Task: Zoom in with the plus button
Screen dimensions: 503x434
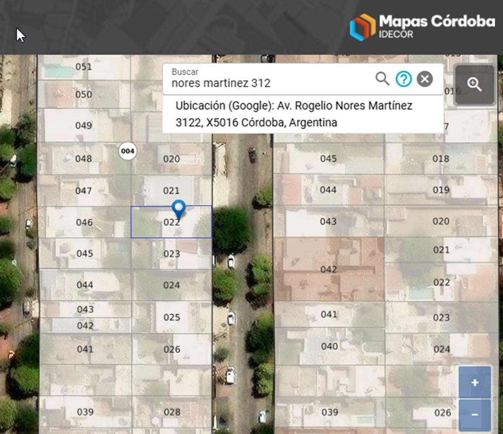Action: pos(474,382)
